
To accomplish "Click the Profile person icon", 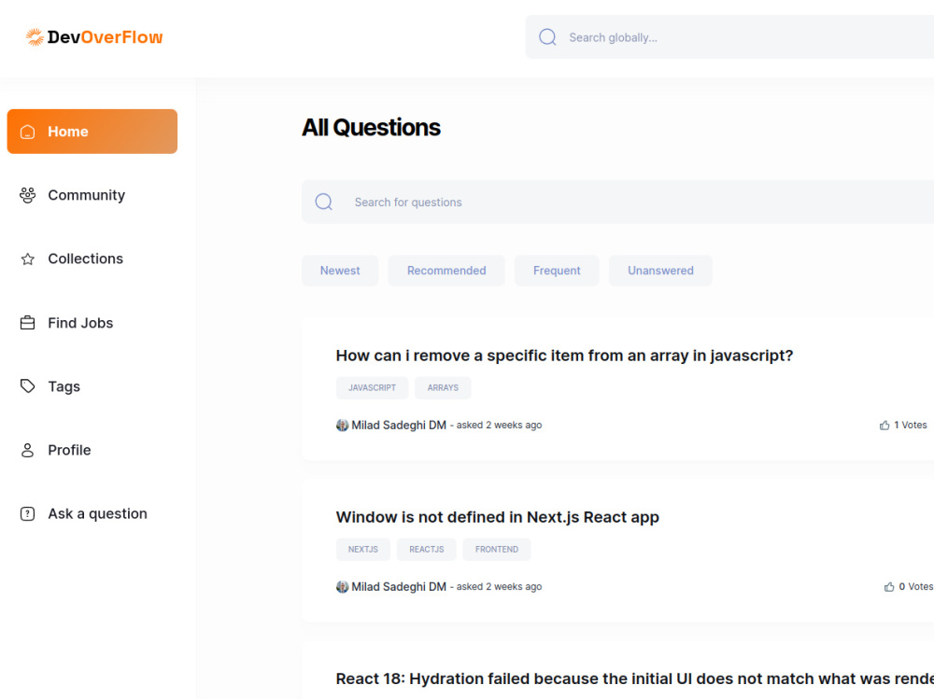I will (27, 450).
